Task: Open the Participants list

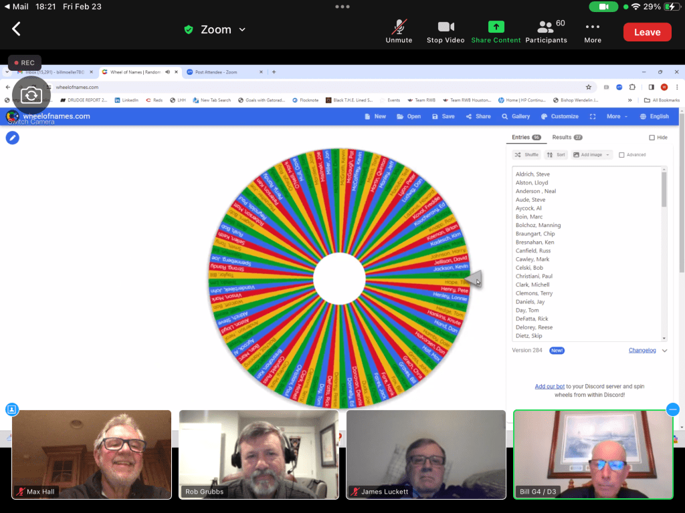Action: point(546,27)
